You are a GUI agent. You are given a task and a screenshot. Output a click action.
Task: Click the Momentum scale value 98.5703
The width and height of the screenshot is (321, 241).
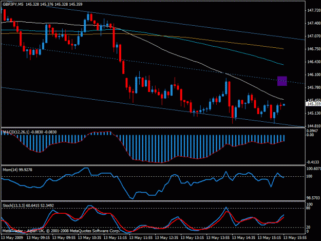(313, 198)
